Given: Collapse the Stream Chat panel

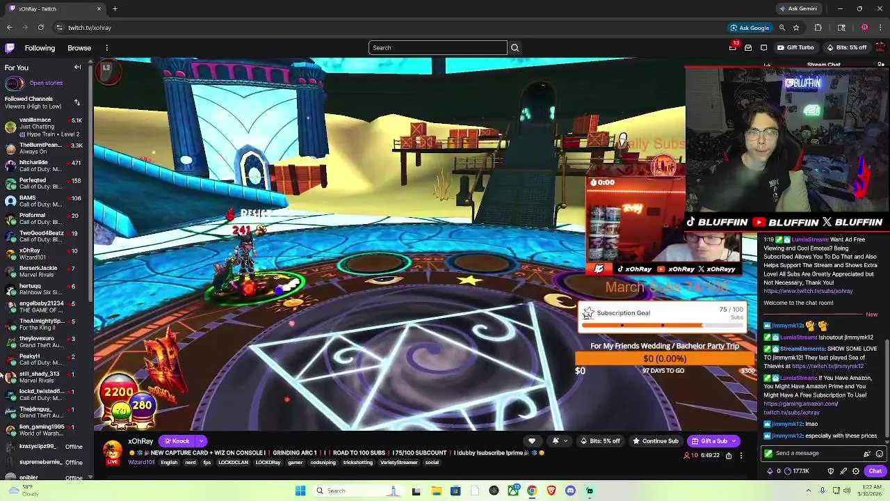Looking at the screenshot, I should (x=767, y=65).
